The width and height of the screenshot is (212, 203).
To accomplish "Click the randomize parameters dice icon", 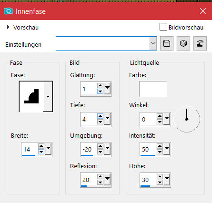I will pyautogui.click(x=183, y=43).
